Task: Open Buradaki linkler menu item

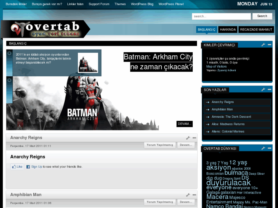Action: 16,4
